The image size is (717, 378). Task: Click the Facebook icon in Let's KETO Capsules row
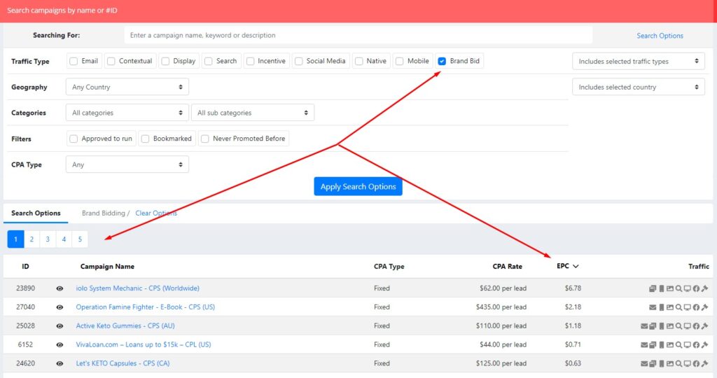tap(696, 364)
